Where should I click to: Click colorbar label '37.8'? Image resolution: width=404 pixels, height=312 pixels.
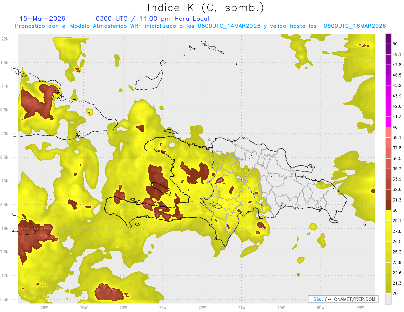coord(397,148)
